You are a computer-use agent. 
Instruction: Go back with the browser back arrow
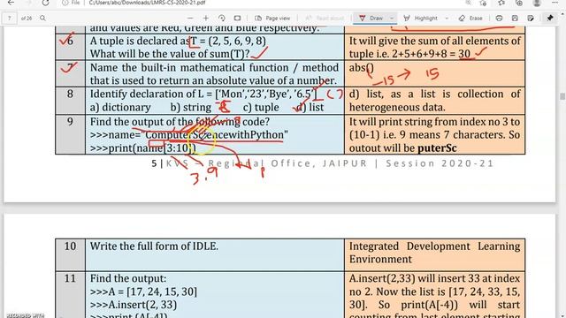pyautogui.click(x=11, y=3)
